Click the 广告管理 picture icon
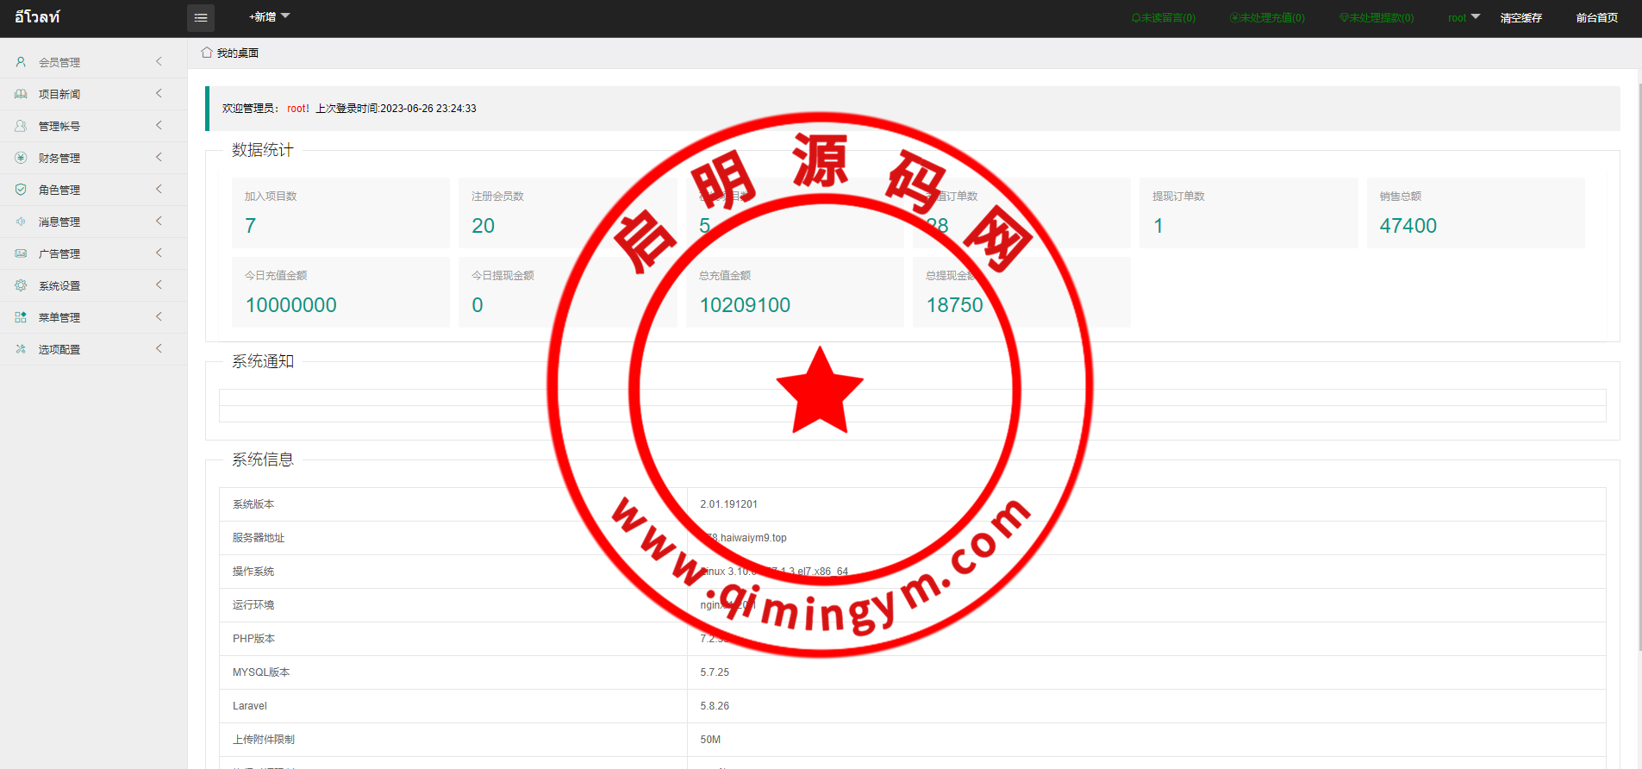Viewport: 1642px width, 769px height. [21, 253]
